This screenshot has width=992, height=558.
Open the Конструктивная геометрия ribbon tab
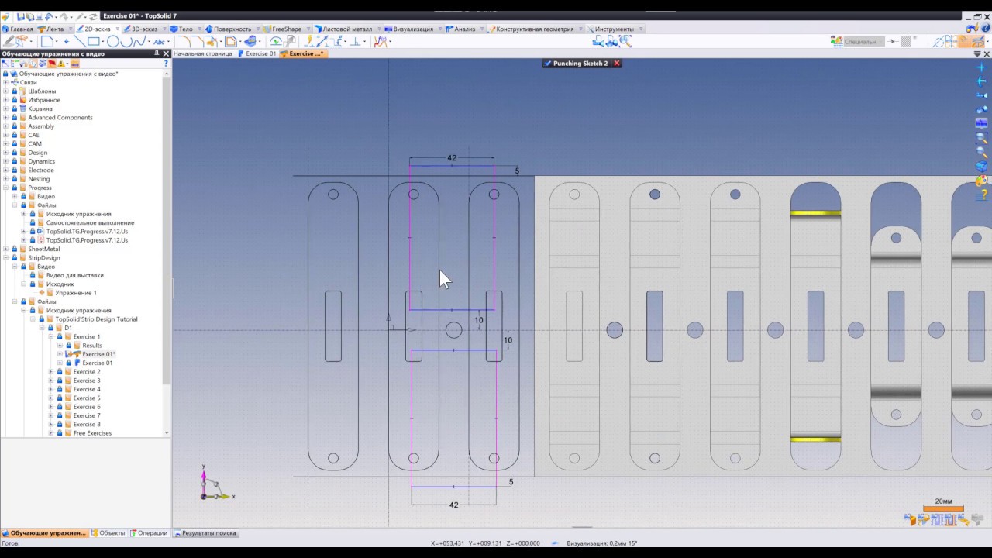535,29
